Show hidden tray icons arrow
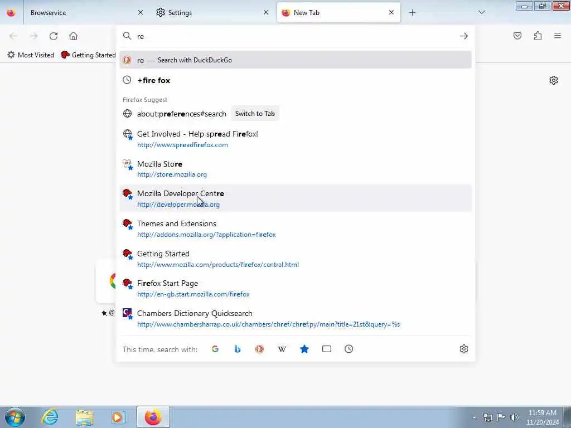 pyautogui.click(x=474, y=417)
